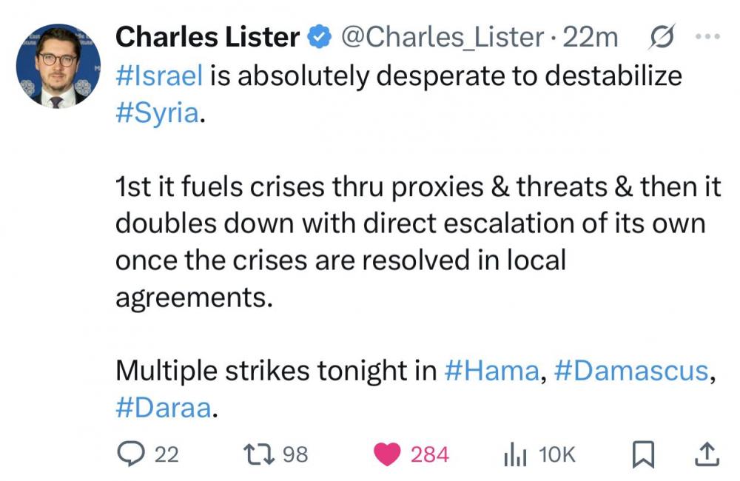The width and height of the screenshot is (740, 481).
Task: Bookmark this tweet
Action: pyautogui.click(x=642, y=454)
